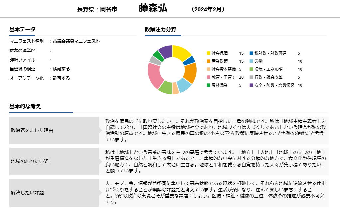Select the 政策注力分野 section heading
The image size is (340, 209).
point(161,29)
